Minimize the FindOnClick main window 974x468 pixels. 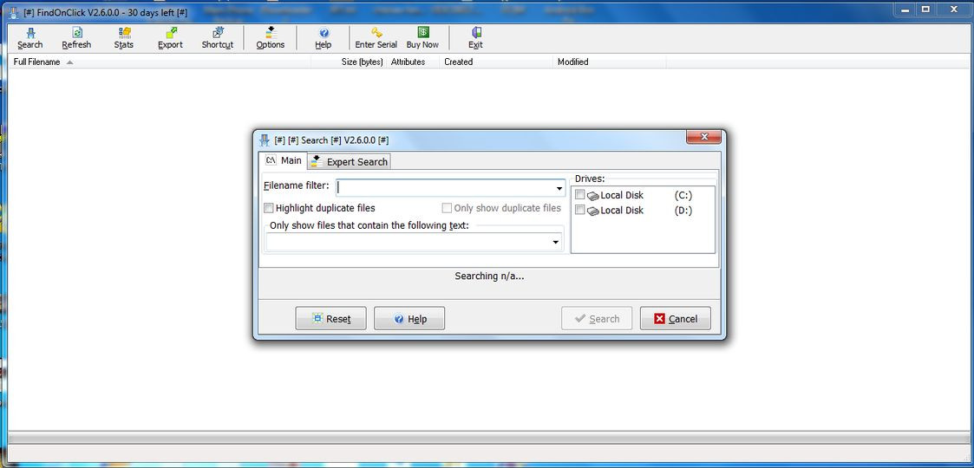pos(906,9)
